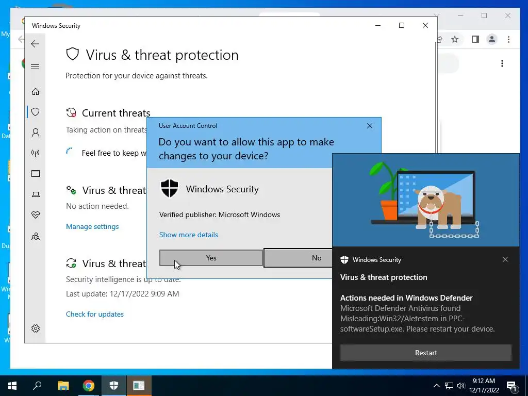
Task: Open the page's three-dot options in Chrome
Action: [502, 63]
